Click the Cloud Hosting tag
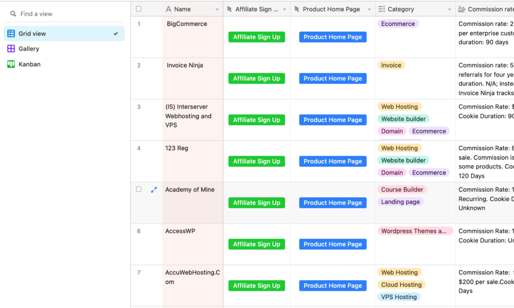Image resolution: width=514 pixels, height=308 pixels. tap(401, 285)
